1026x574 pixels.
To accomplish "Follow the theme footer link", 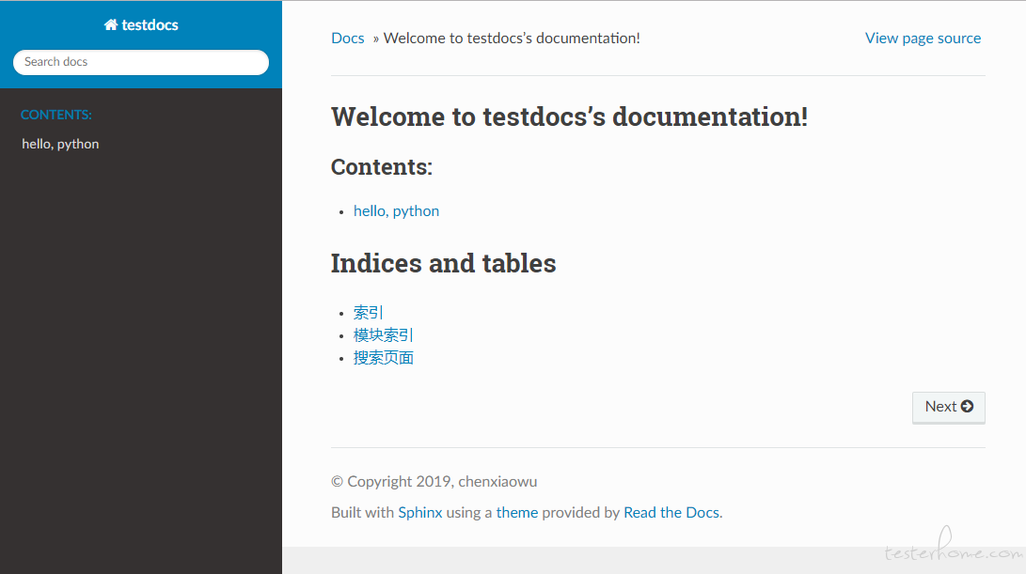I will point(517,513).
